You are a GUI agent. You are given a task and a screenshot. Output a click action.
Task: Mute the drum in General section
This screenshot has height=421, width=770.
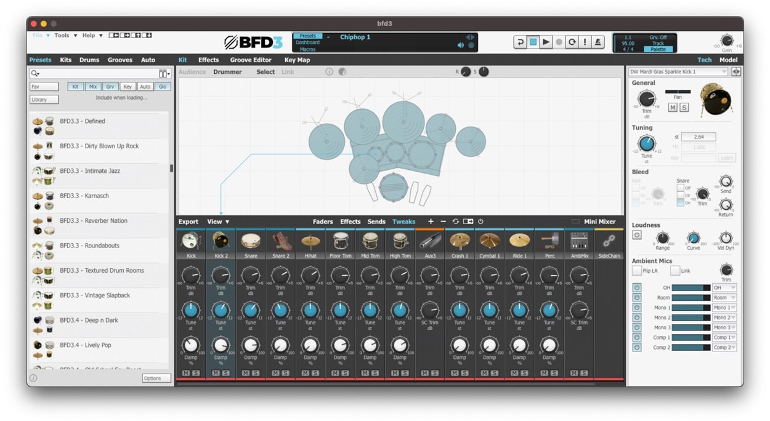pyautogui.click(x=673, y=108)
